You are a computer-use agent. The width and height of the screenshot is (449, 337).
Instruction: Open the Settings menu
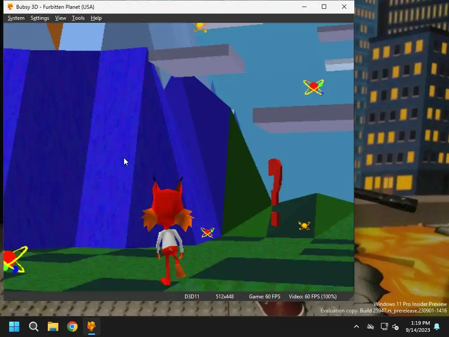[40, 18]
